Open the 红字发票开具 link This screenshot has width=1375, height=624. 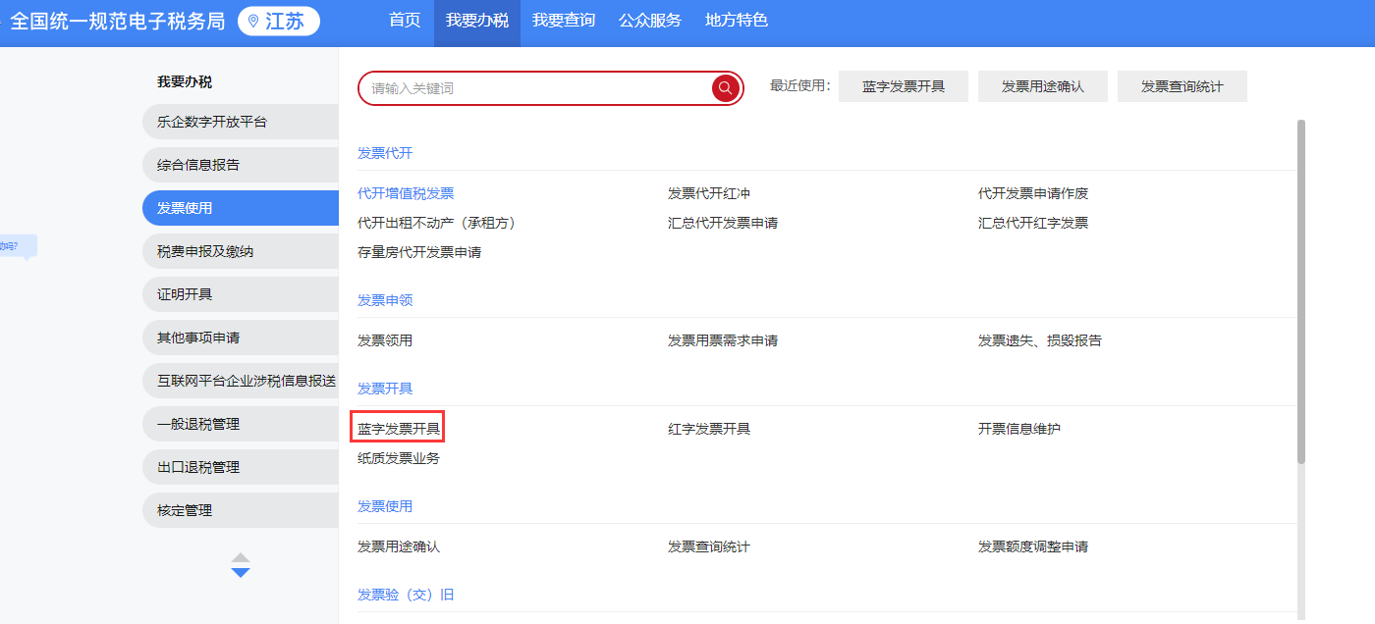[x=708, y=429]
